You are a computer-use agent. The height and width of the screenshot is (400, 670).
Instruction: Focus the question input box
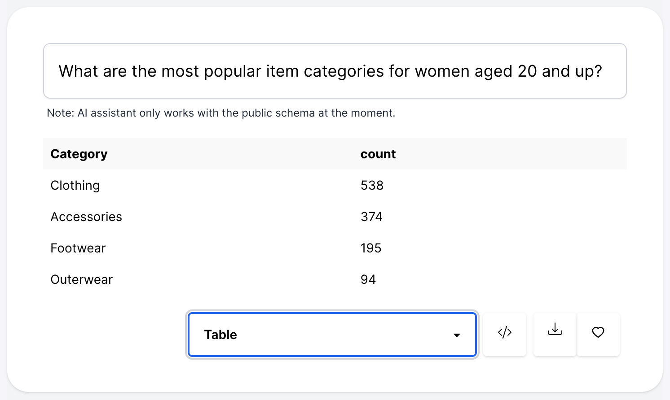click(335, 71)
